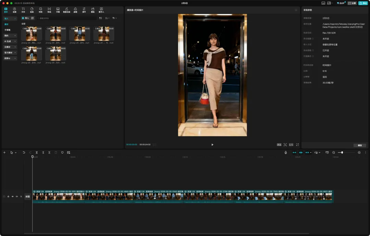Open the 文本 (Text) tool tab
Viewport: 370px width, 236px height.
pos(23,10)
